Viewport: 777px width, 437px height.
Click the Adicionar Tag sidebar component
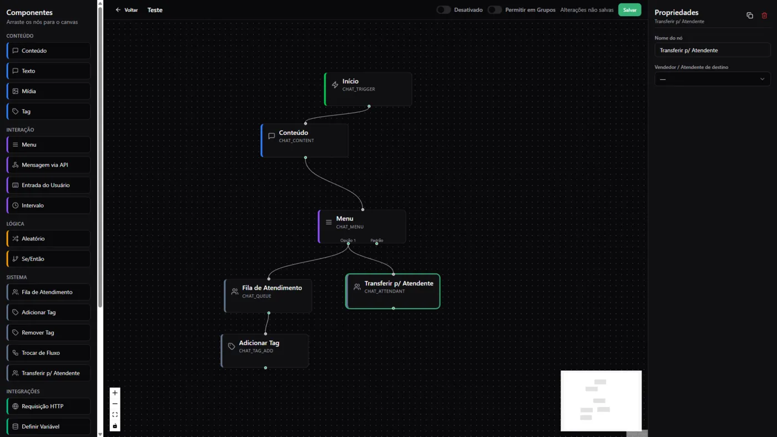tap(49, 313)
